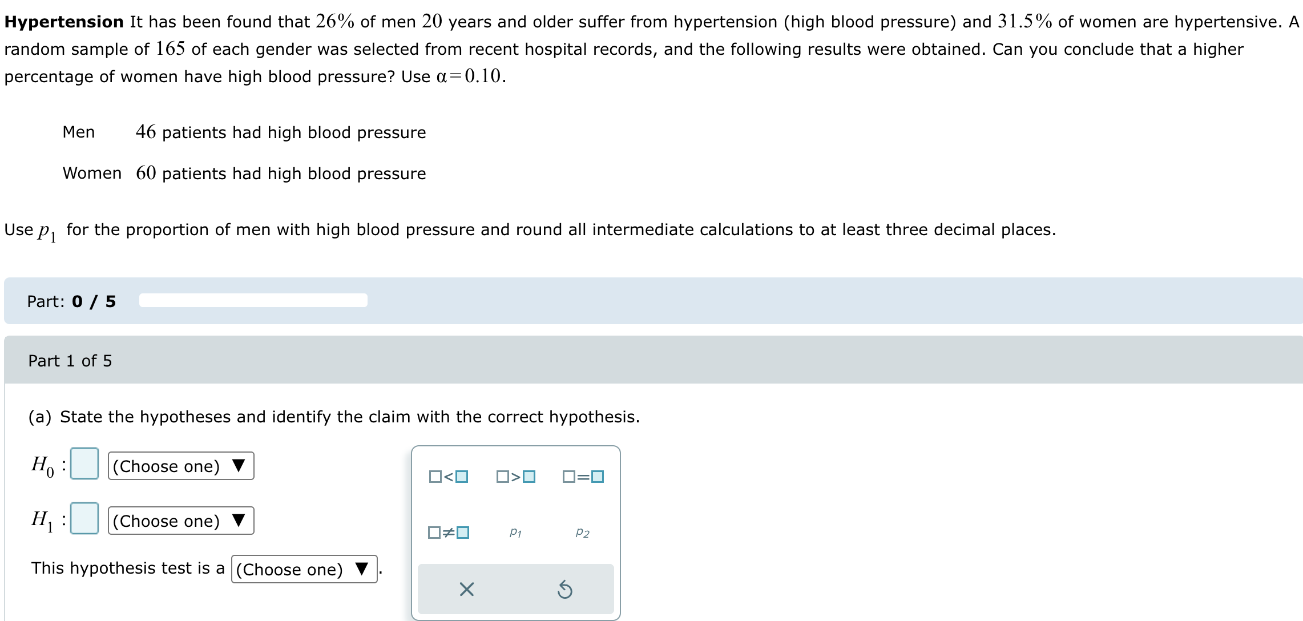Insert the p2 symbol from the palette
Viewport: 1303px width, 621px height.
pyautogui.click(x=582, y=533)
